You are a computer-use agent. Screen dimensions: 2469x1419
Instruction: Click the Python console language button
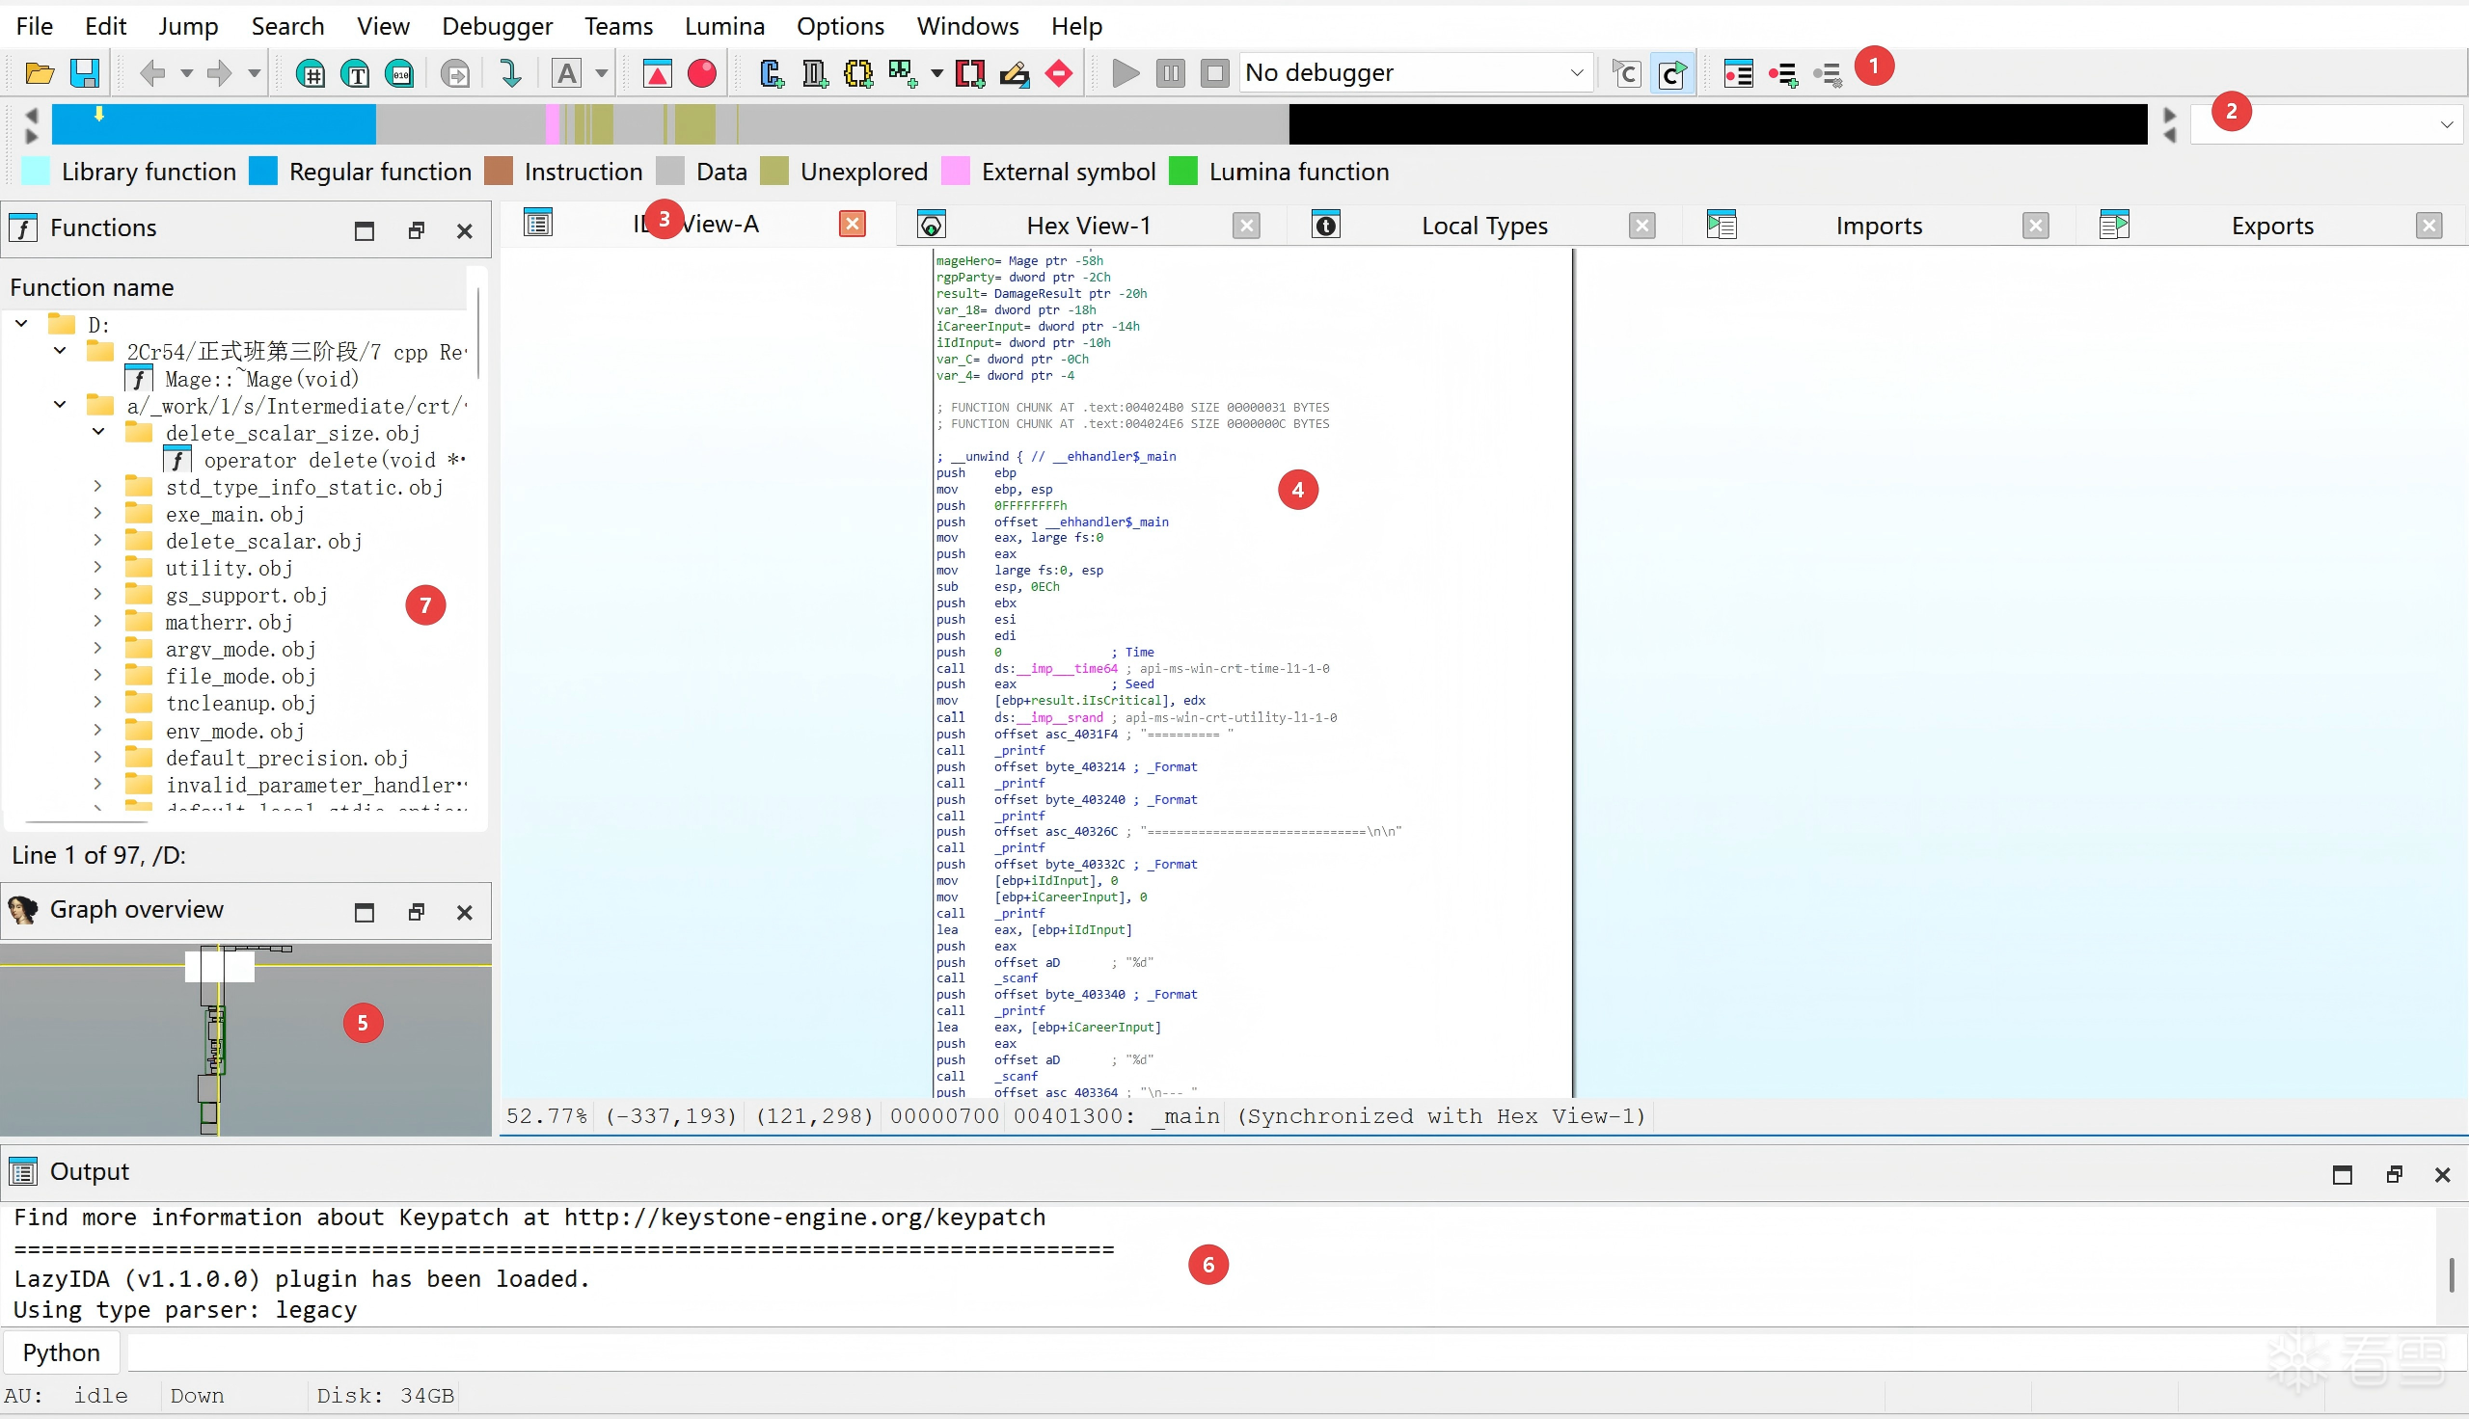62,1352
